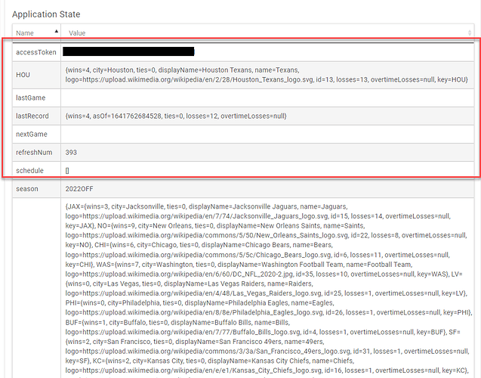Click the Jacksonville Jaguars teams value text
Viewport: 481px width, 378px height.
pos(267,289)
